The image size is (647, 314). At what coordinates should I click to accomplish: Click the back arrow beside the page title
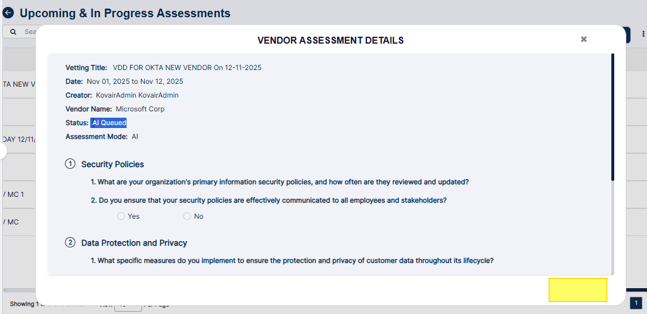click(9, 13)
